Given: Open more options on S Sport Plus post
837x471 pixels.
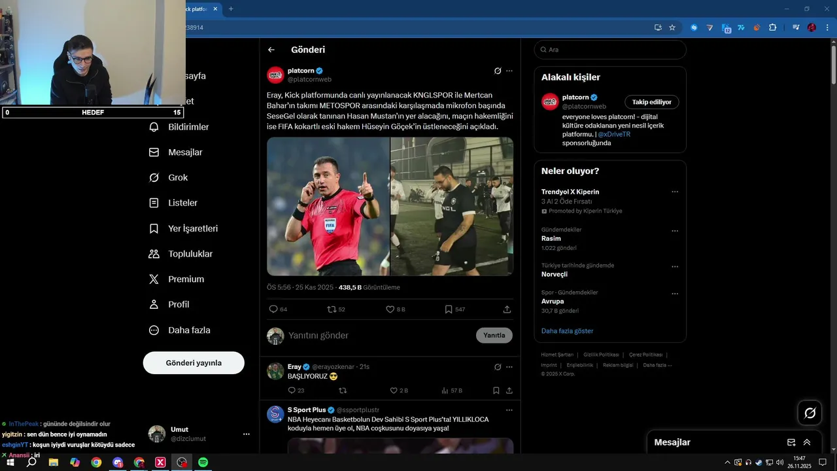Looking at the screenshot, I should (509, 410).
